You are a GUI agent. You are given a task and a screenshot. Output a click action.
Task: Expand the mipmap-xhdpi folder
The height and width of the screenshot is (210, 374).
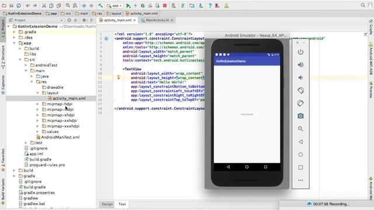pyautogui.click(x=37, y=115)
